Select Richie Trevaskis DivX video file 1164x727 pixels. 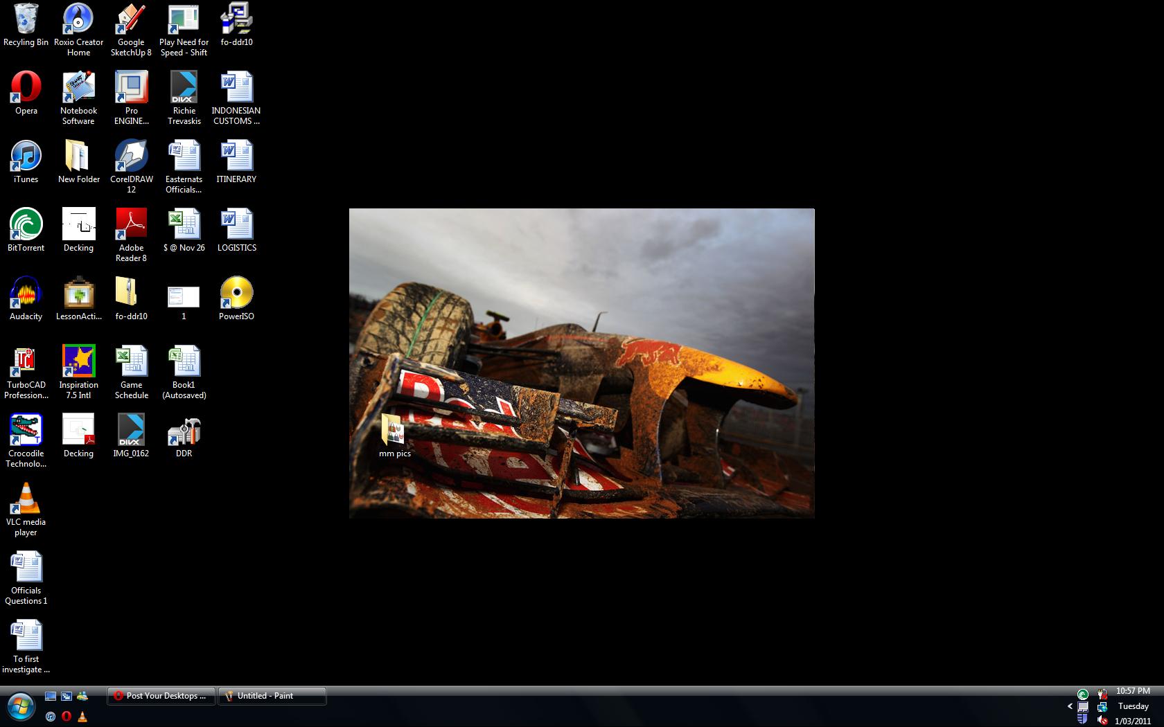184,98
